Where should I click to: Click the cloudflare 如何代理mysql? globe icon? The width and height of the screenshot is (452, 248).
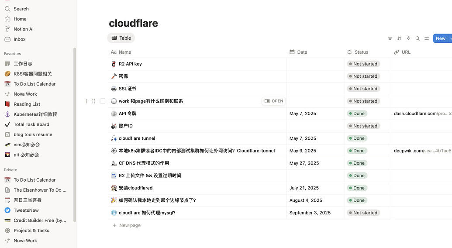click(x=114, y=213)
